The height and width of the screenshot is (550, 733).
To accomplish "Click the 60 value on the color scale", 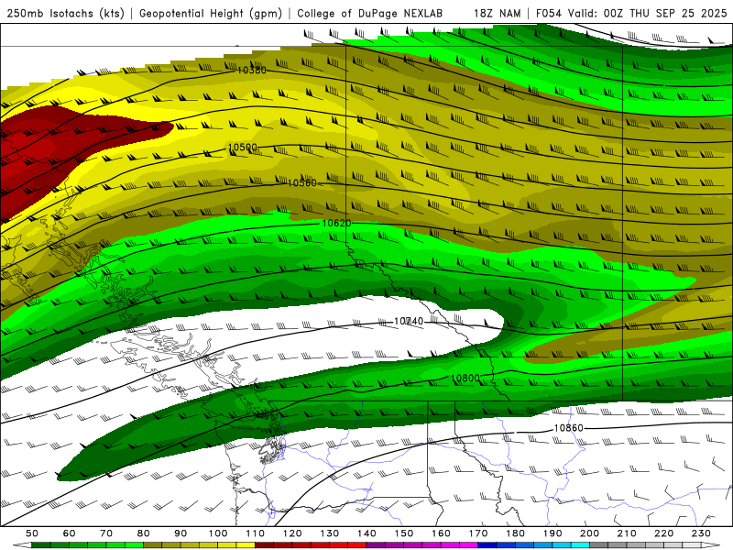I will tap(70, 533).
